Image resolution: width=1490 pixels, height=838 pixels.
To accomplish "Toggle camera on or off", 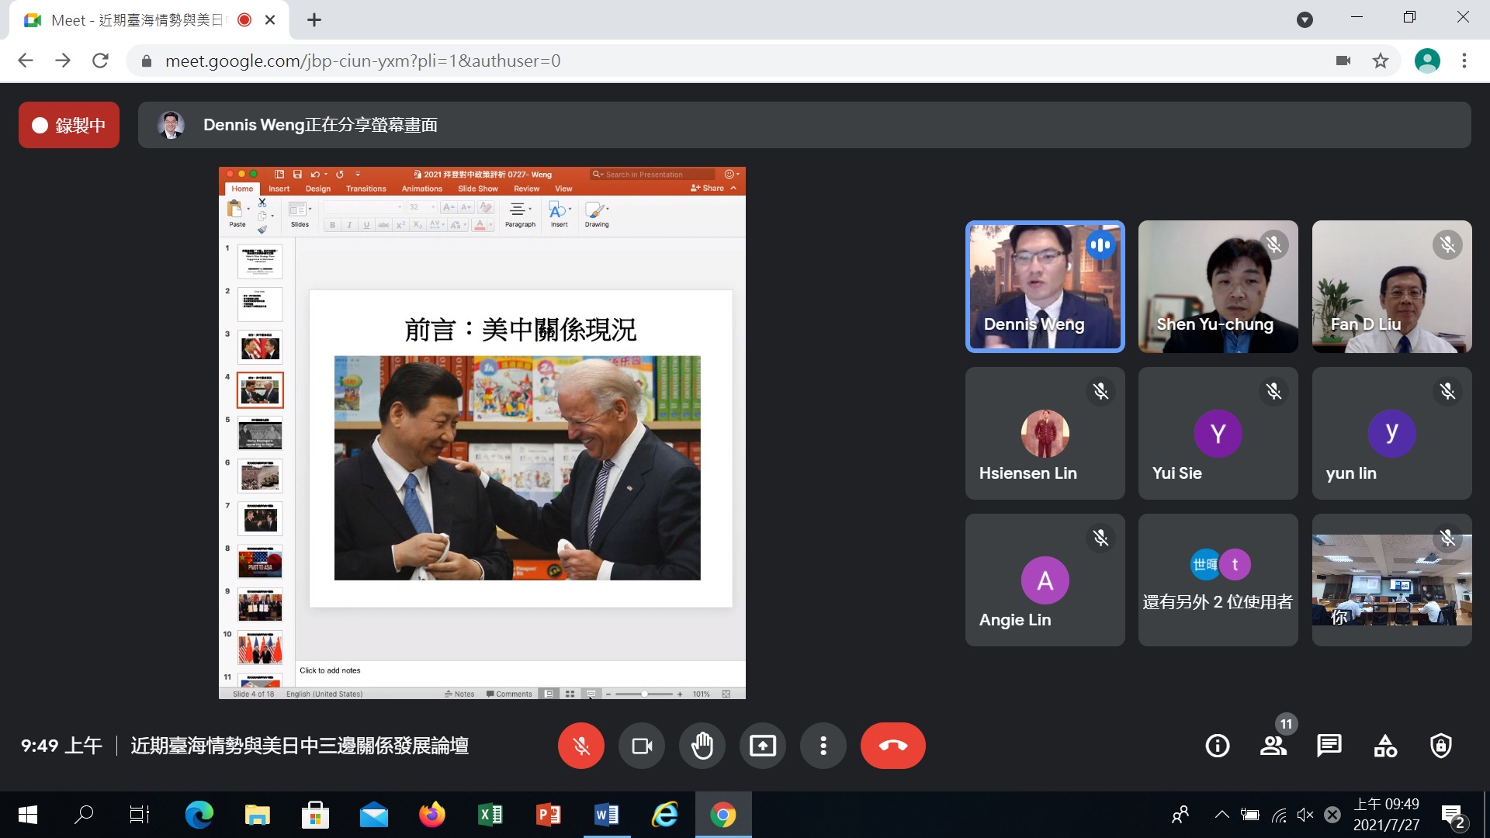I will (642, 746).
